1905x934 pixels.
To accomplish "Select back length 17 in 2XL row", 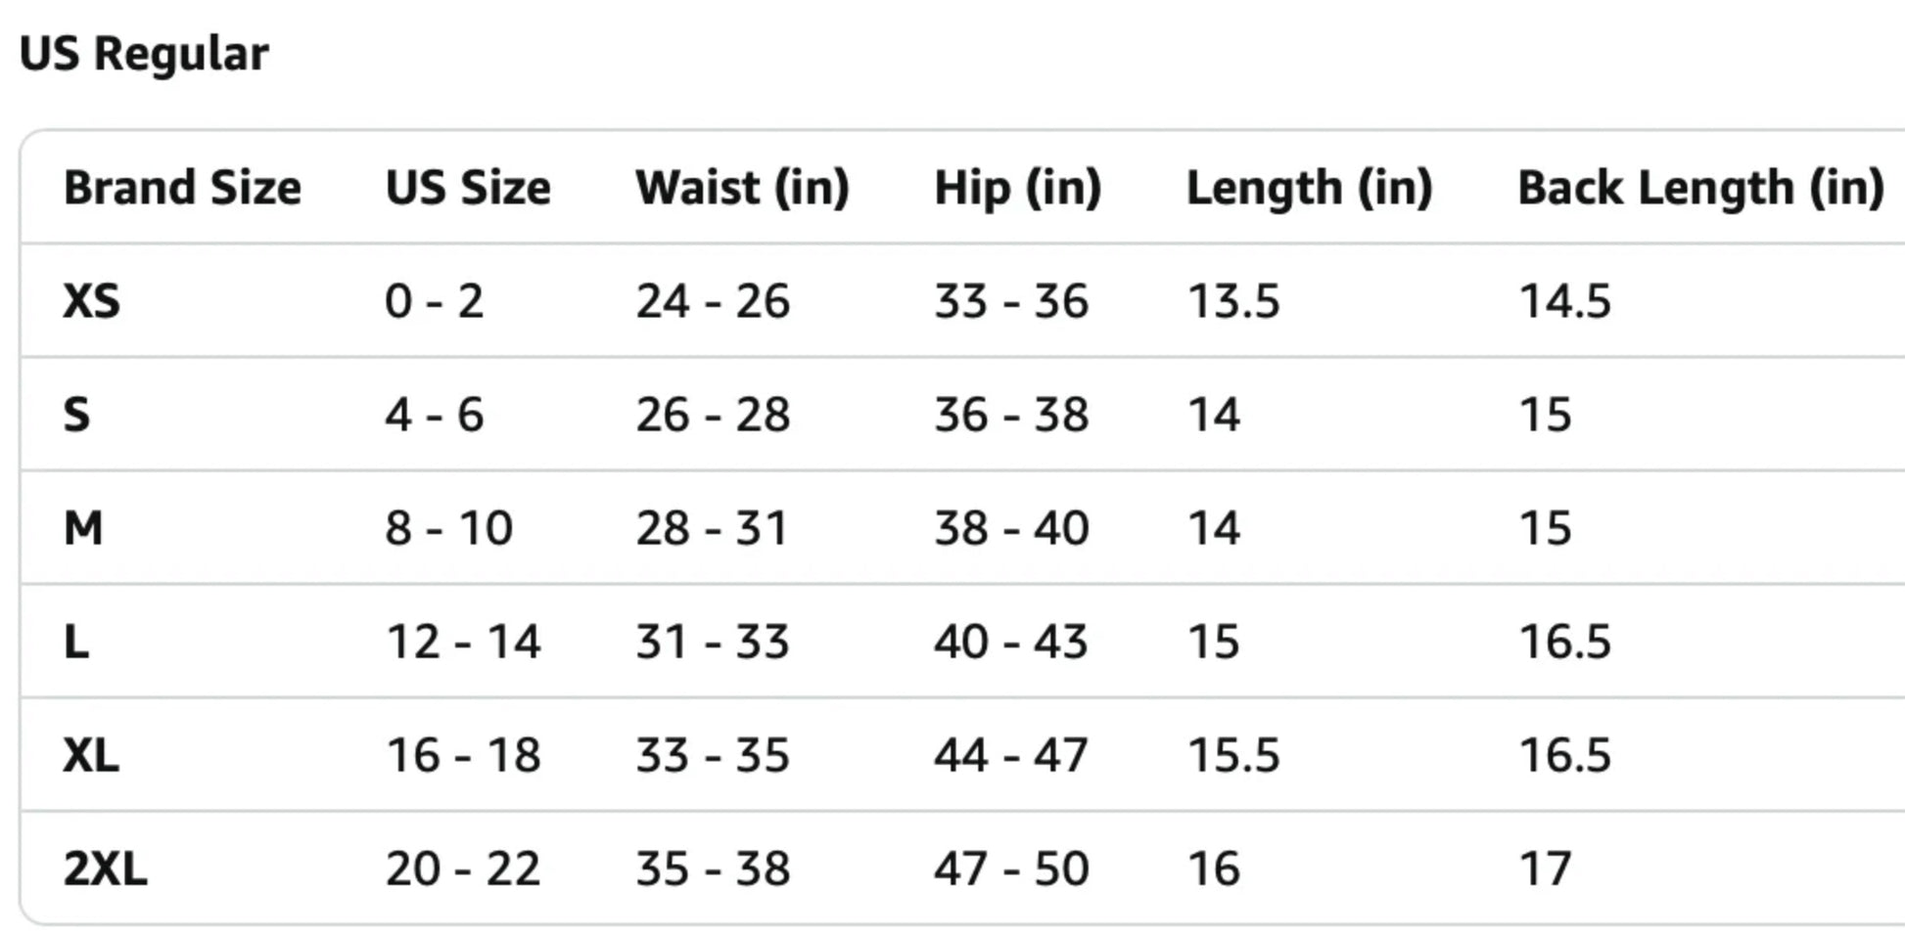I will (1544, 869).
